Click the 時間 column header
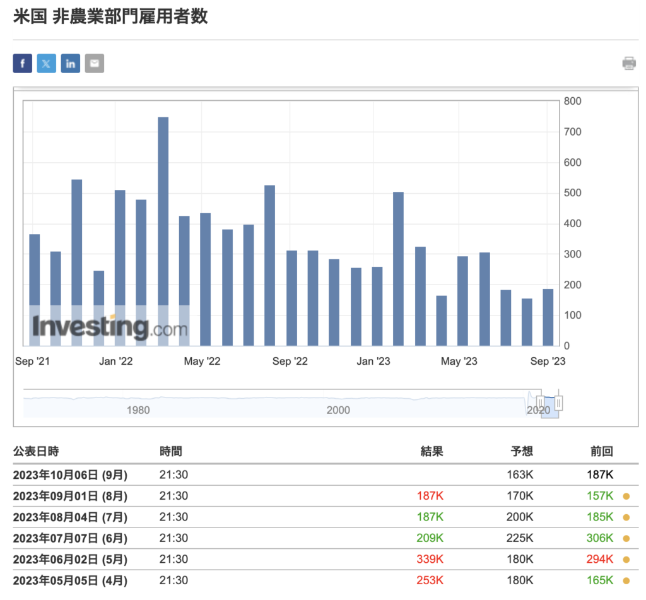646x600 pixels. click(x=170, y=451)
